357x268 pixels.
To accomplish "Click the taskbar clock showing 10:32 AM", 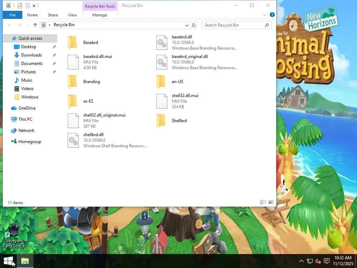I will click(343, 261).
